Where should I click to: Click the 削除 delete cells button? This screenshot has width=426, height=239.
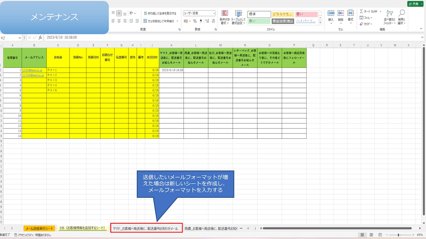tap(340, 17)
